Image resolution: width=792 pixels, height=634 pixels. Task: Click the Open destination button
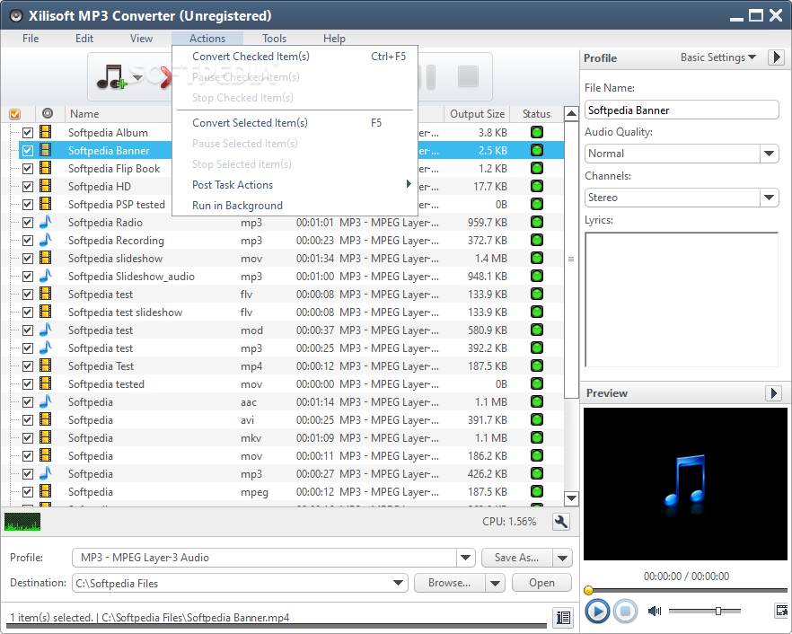[541, 583]
